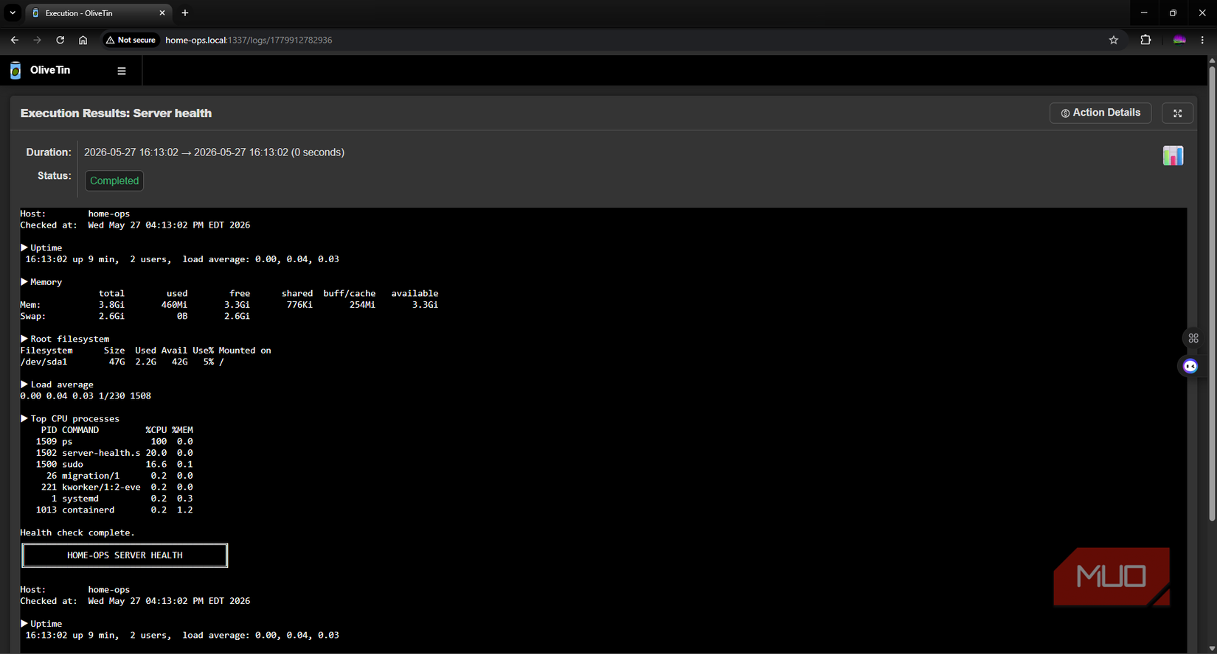Bookmark this page with the star icon
The width and height of the screenshot is (1217, 654).
pos(1114,40)
